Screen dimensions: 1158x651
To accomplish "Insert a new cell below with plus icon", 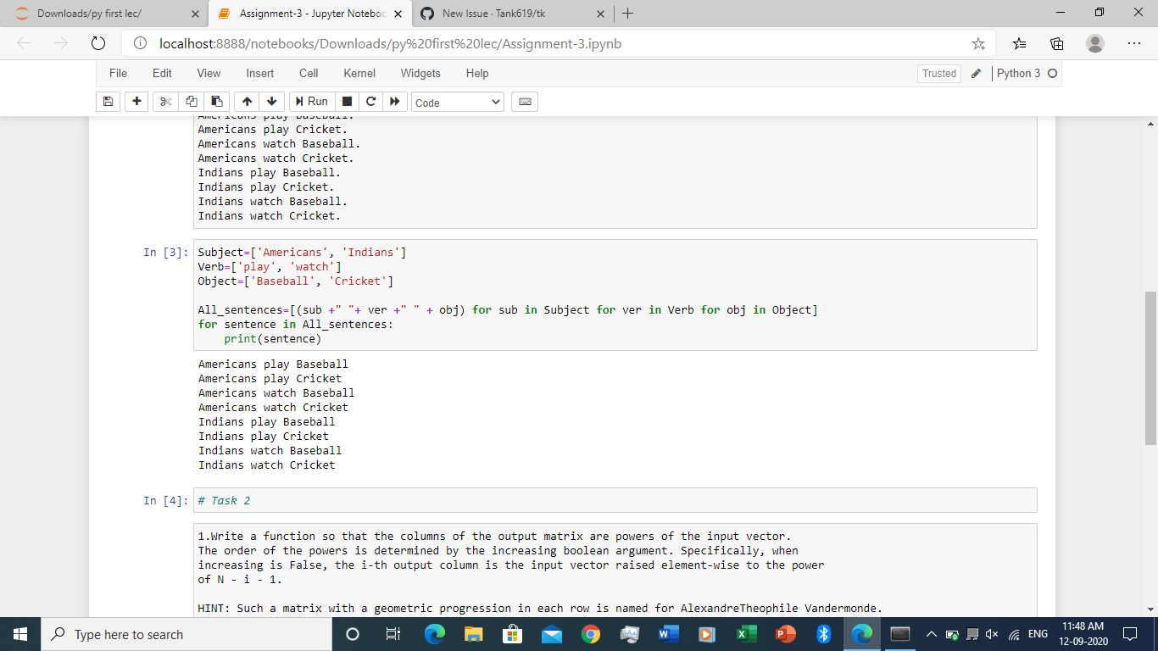I will point(136,102).
